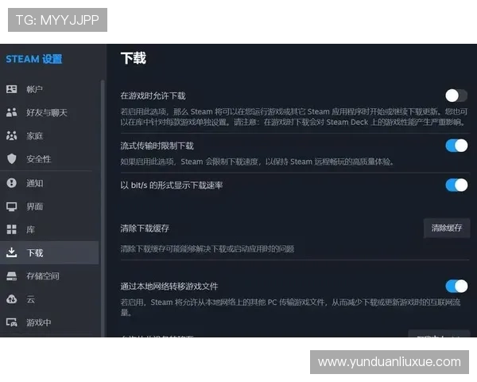Switch to 界面 settings

pyautogui.click(x=49, y=207)
